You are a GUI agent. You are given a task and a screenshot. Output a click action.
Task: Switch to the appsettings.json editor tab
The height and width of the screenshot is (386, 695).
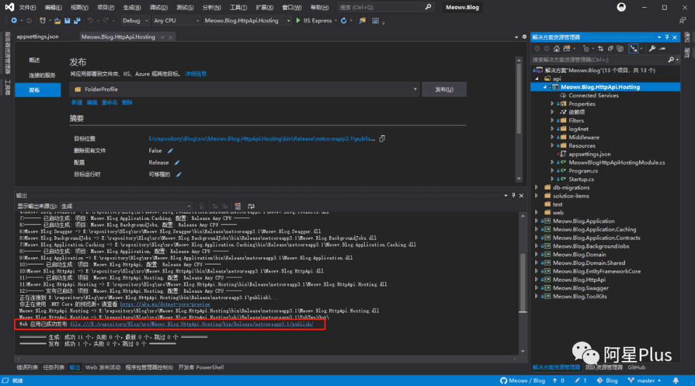click(38, 37)
